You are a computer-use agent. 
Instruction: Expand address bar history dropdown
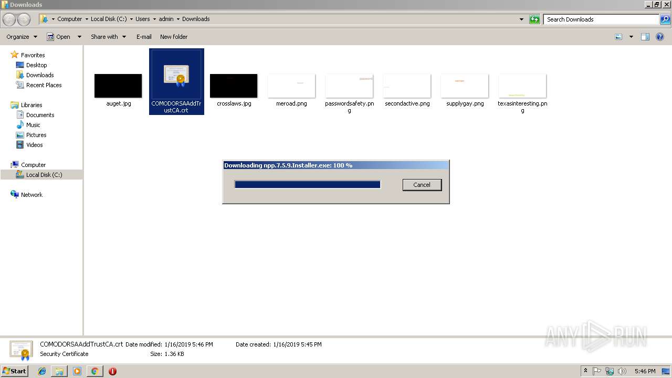point(521,19)
